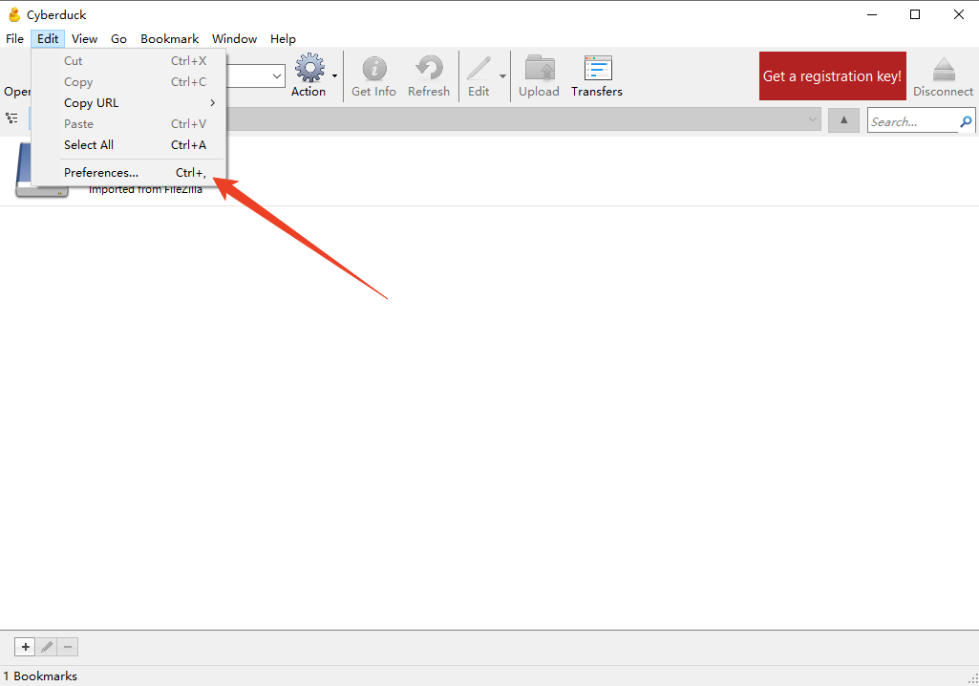The width and height of the screenshot is (979, 686).
Task: Click the Edit pencil toolbar icon
Action: (479, 68)
